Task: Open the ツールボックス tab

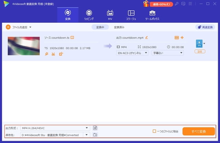Action: click(152, 15)
